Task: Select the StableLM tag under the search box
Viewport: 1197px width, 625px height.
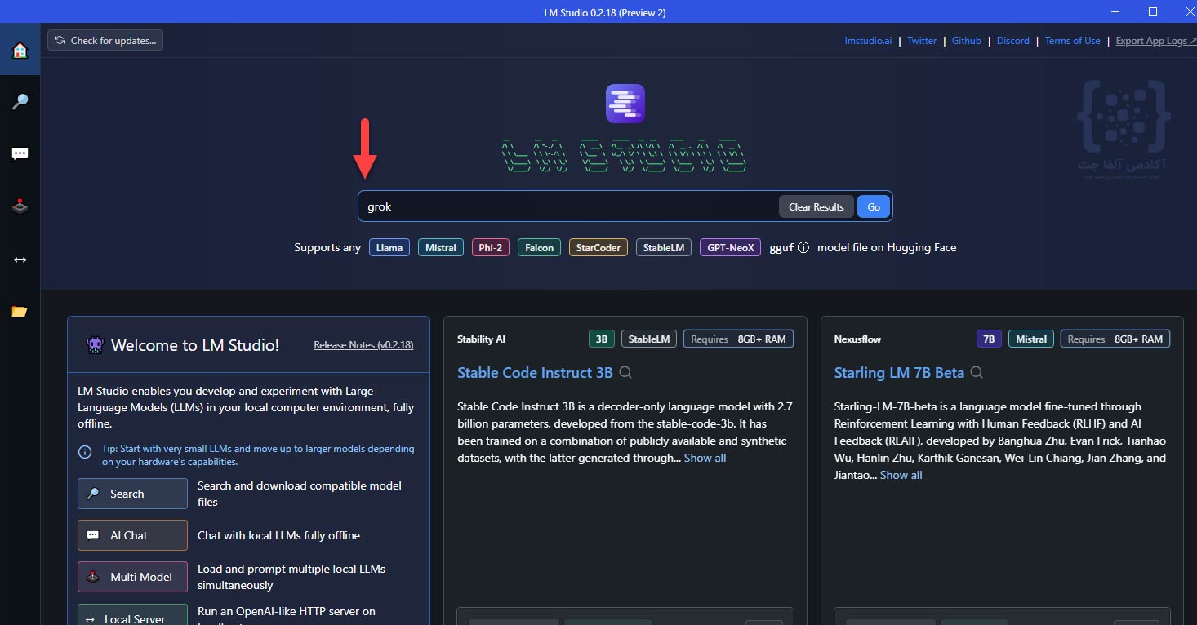Action: click(x=664, y=247)
